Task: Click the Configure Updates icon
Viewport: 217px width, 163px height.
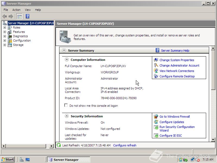Action: [156, 122]
